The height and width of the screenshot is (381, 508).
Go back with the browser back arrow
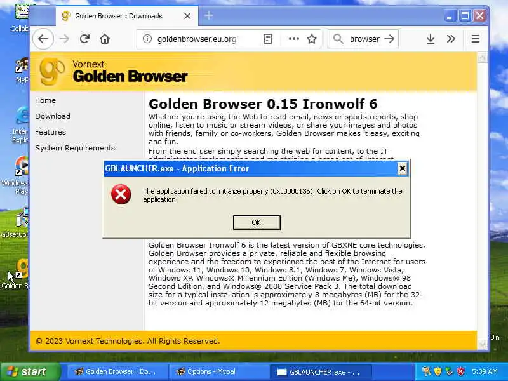click(x=43, y=39)
